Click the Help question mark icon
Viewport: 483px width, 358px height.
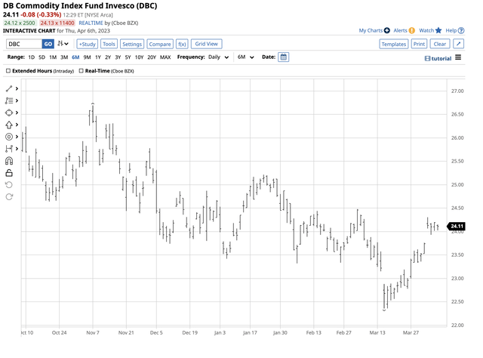[461, 30]
